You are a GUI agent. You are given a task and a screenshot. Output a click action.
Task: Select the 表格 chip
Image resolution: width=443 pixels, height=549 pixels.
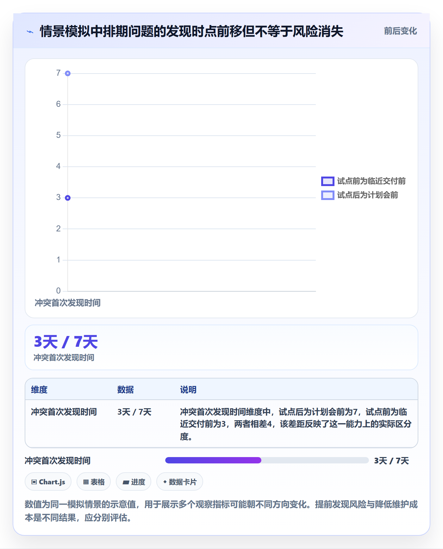94,482
